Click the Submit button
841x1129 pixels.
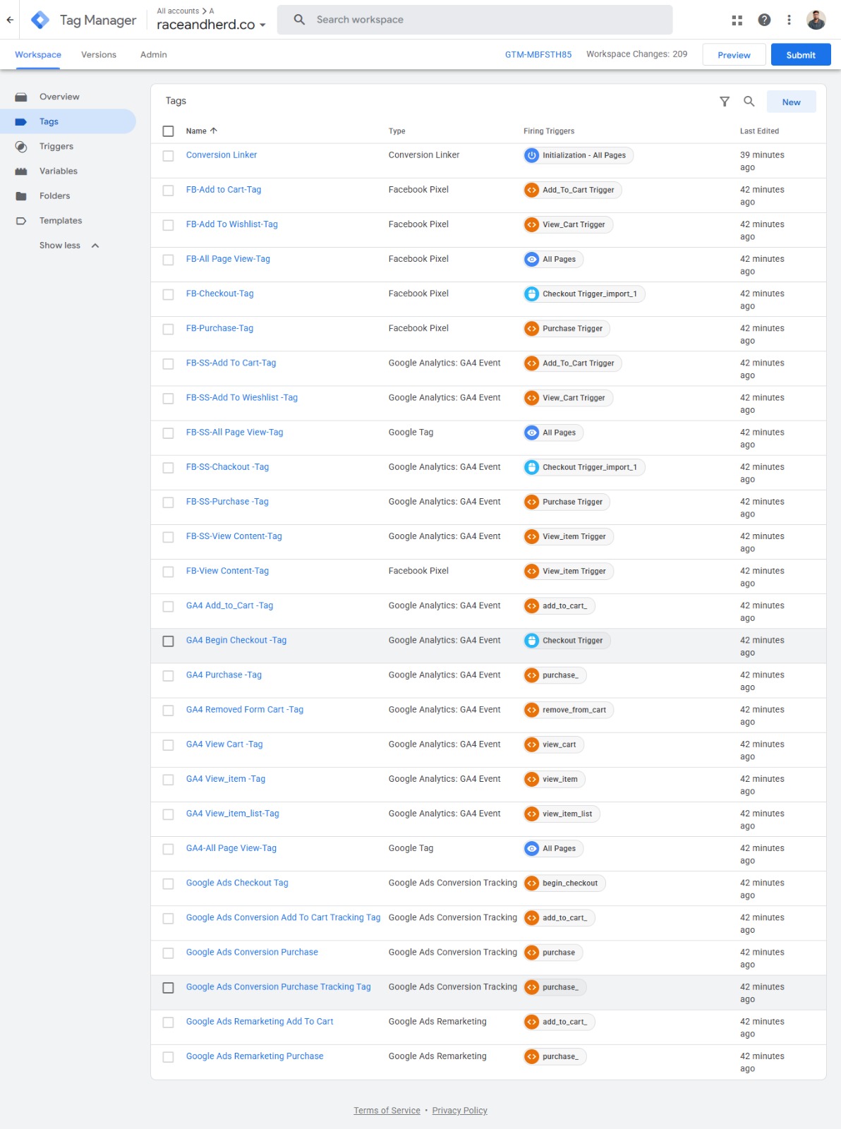tap(801, 55)
